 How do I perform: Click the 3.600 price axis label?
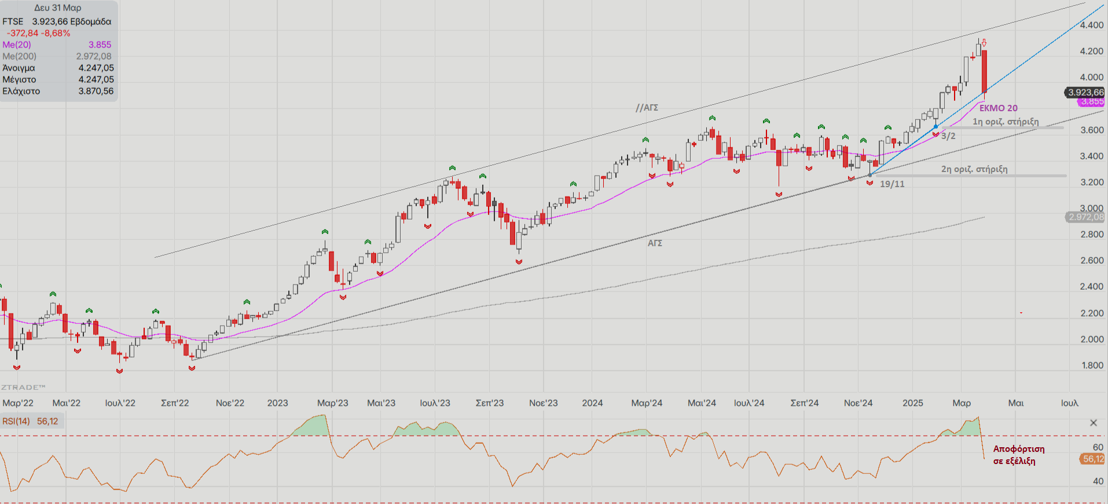coord(1092,130)
